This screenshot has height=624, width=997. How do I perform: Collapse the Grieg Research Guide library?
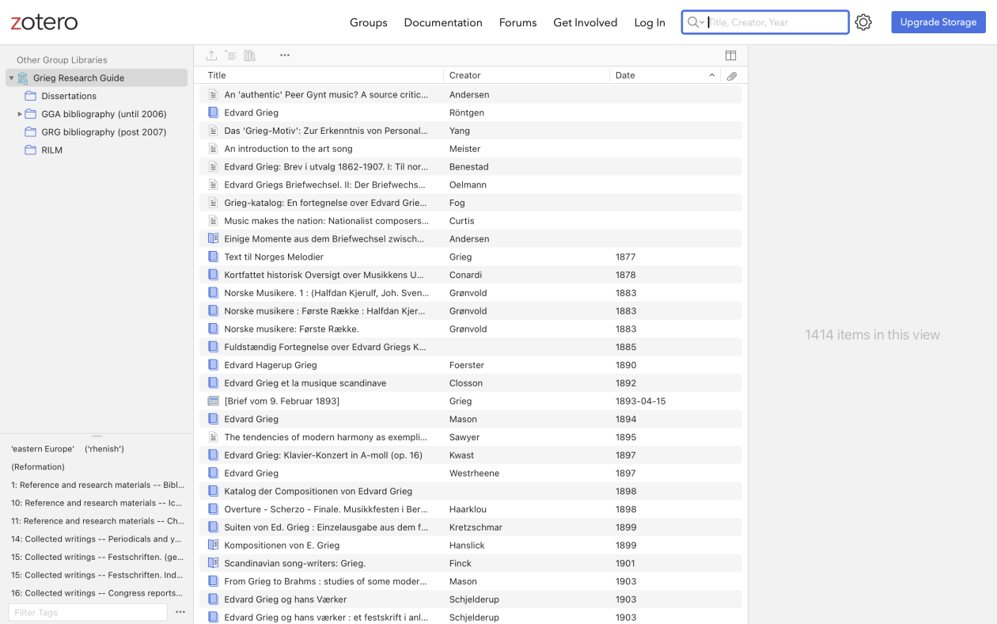11,78
